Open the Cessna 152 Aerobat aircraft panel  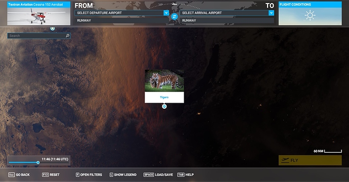pos(39,13)
